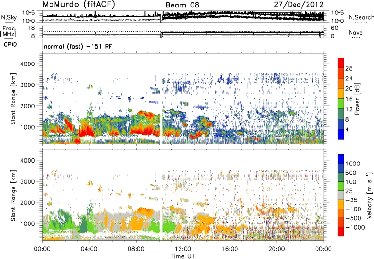
Task: Click the blue bottom of the Power colorbar
Action: coord(341,134)
